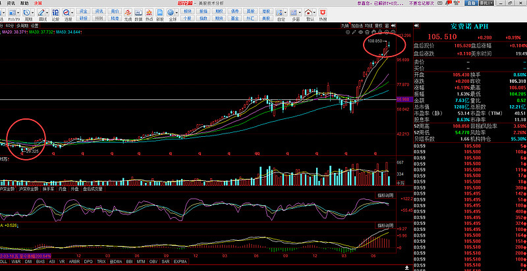Viewport: 527px width, 271px height.
Task: Click the 资金 toolbar button
Action: (x=83, y=11)
